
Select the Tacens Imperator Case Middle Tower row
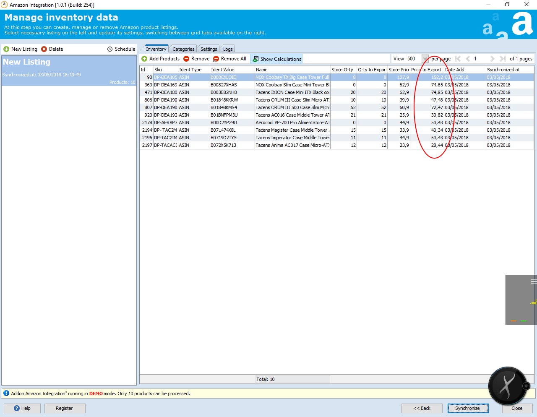click(336, 138)
